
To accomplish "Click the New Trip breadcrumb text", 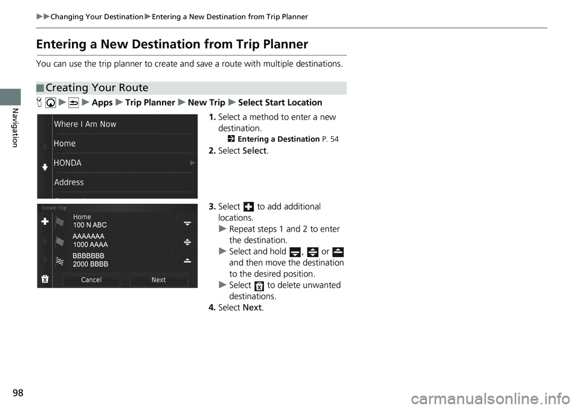I will click(x=207, y=103).
